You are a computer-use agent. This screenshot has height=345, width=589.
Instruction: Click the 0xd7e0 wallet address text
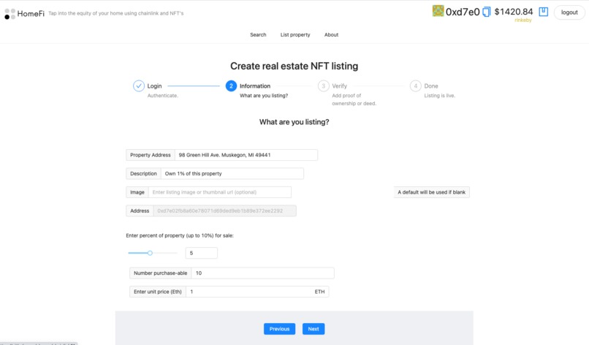coord(463,12)
